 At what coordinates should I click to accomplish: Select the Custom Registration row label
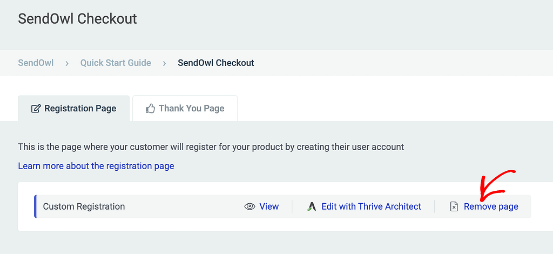point(84,206)
